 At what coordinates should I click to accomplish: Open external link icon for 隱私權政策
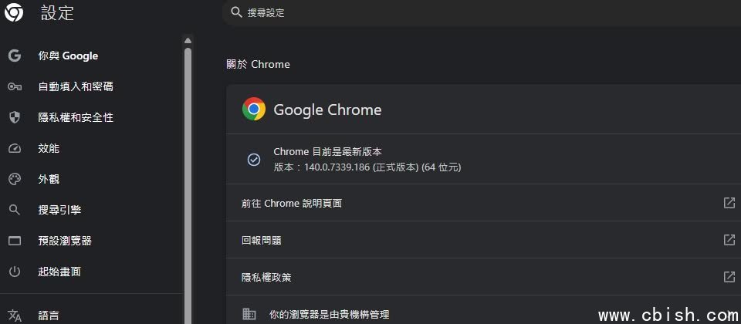tap(729, 276)
